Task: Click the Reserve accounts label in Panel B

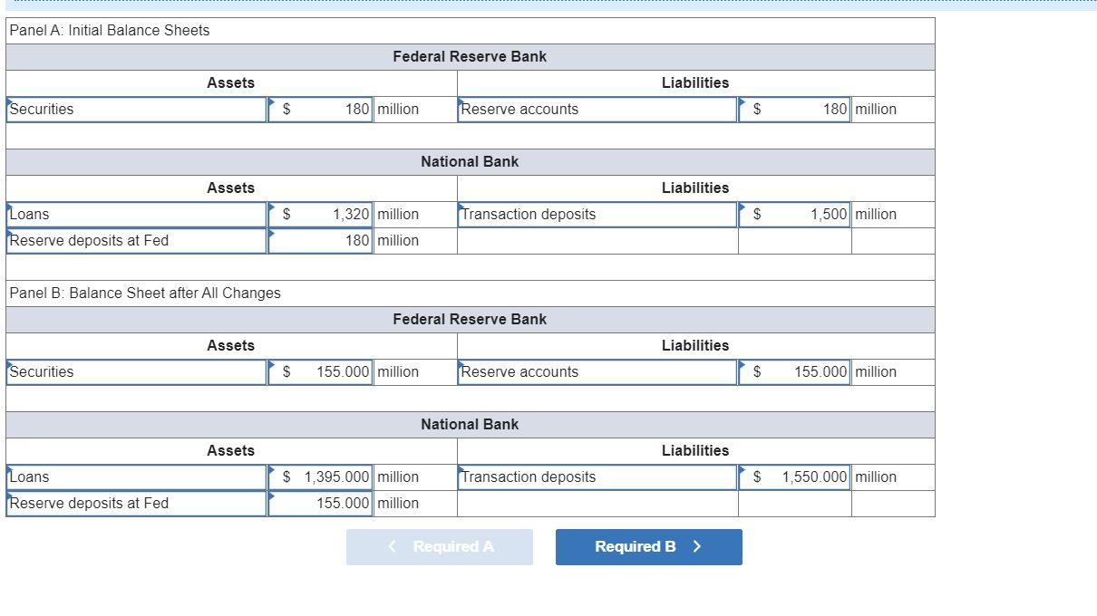Action: tap(597, 371)
